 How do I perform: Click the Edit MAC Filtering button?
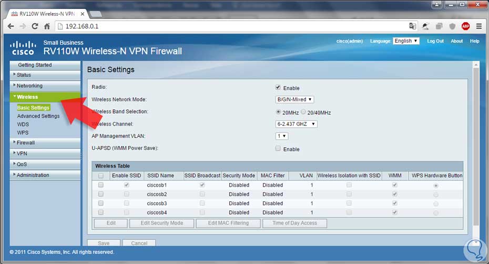pos(228,223)
